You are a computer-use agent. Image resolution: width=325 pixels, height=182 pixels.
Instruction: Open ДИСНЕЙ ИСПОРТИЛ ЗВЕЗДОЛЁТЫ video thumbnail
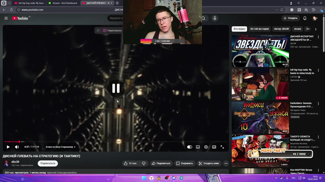[260, 51]
